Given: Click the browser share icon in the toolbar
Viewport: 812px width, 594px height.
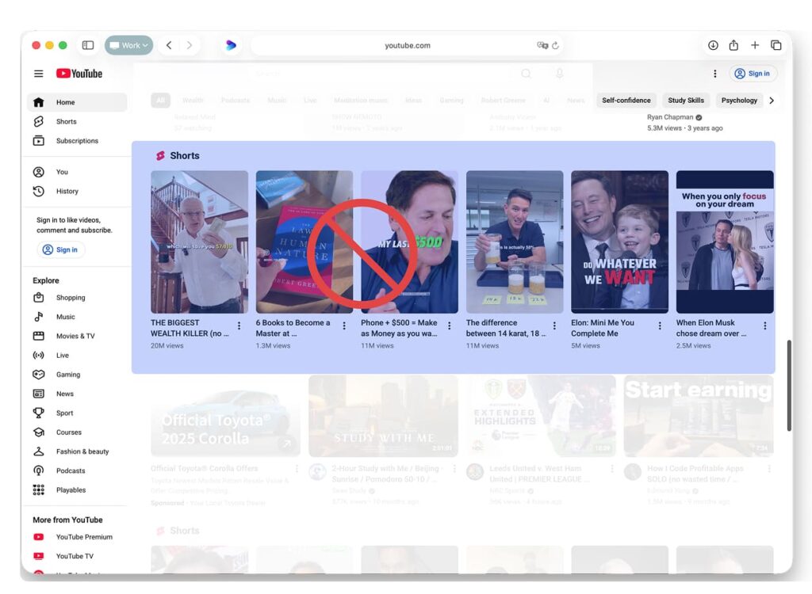Looking at the screenshot, I should point(733,45).
